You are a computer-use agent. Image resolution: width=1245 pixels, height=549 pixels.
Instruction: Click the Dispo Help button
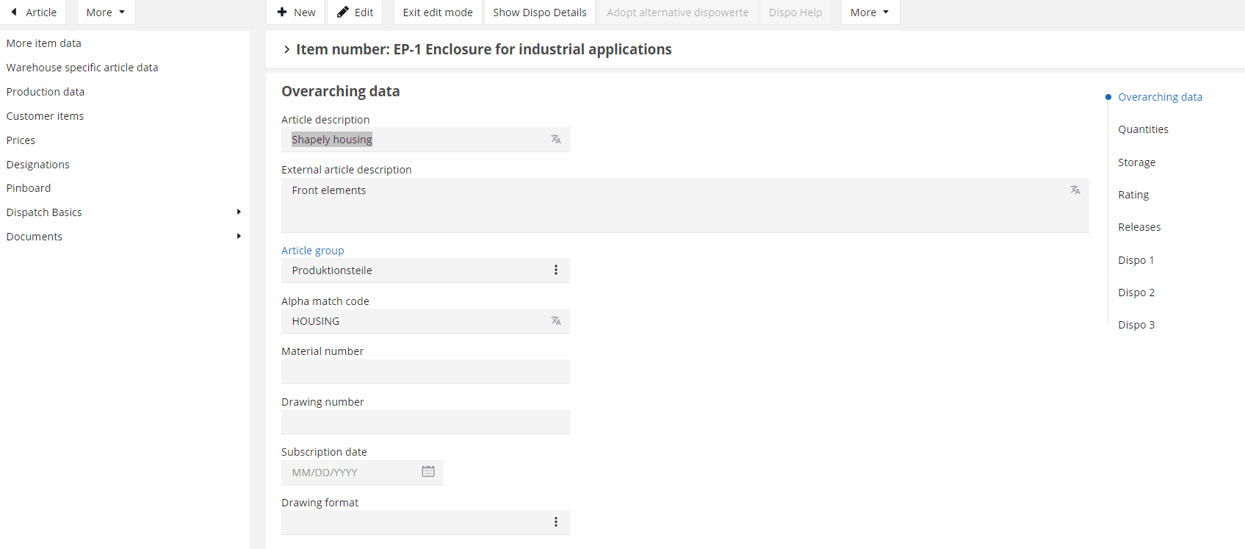pos(795,12)
